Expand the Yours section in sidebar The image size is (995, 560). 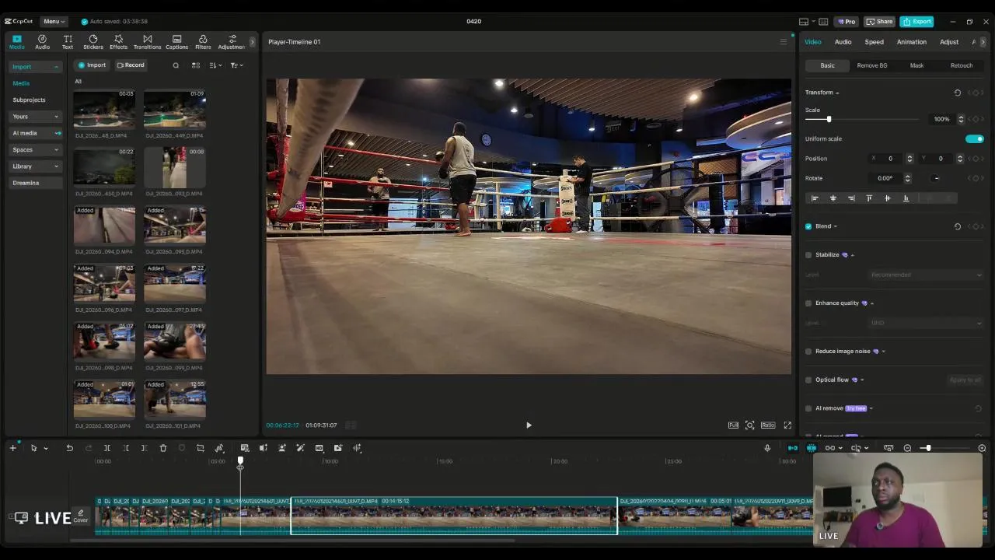(x=35, y=117)
